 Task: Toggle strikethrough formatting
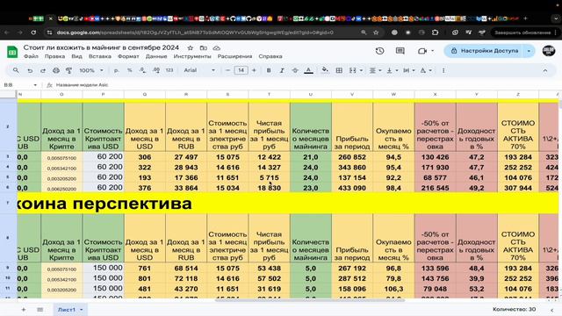pyautogui.click(x=295, y=70)
